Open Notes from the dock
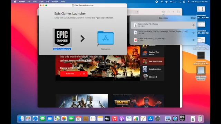 click(100, 118)
